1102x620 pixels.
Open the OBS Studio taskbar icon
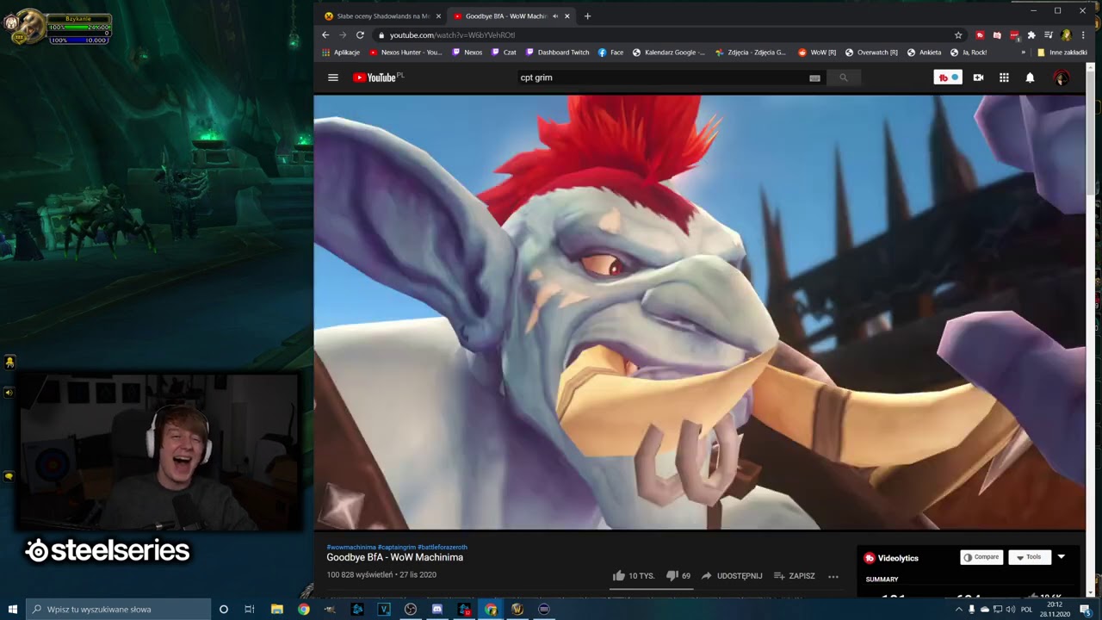click(x=411, y=609)
